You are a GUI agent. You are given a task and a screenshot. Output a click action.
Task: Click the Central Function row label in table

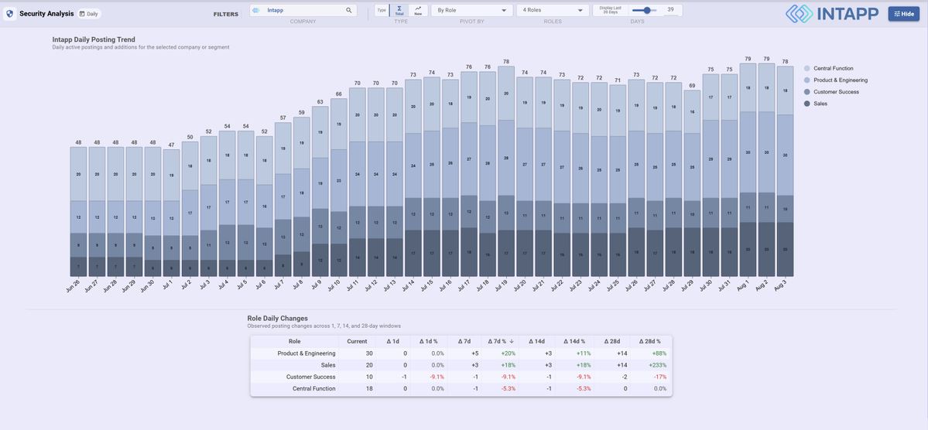tap(313, 388)
